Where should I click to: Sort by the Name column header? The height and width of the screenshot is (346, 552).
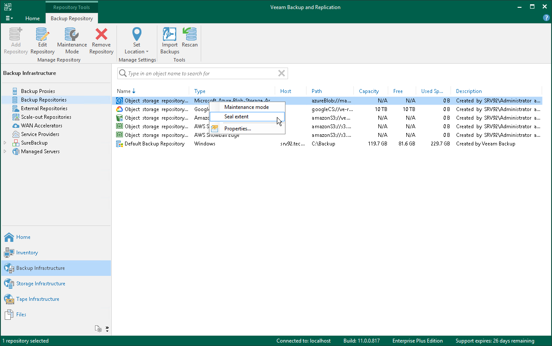coord(126,91)
